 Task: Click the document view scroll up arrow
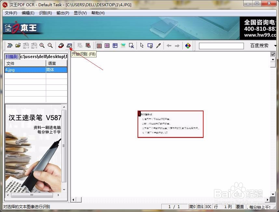tap(273, 59)
